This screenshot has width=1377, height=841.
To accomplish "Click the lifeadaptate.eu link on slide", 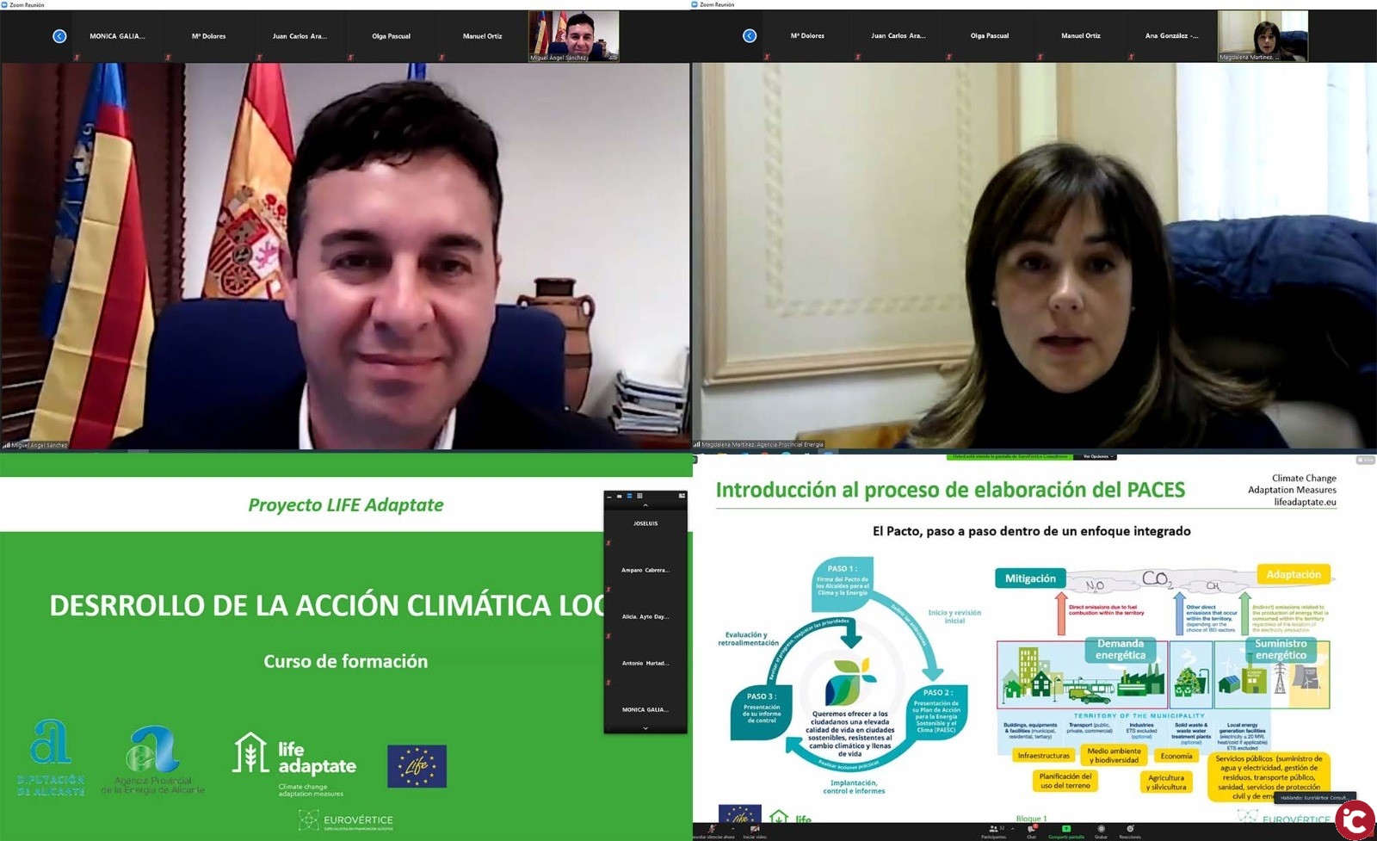I will pos(1305,502).
